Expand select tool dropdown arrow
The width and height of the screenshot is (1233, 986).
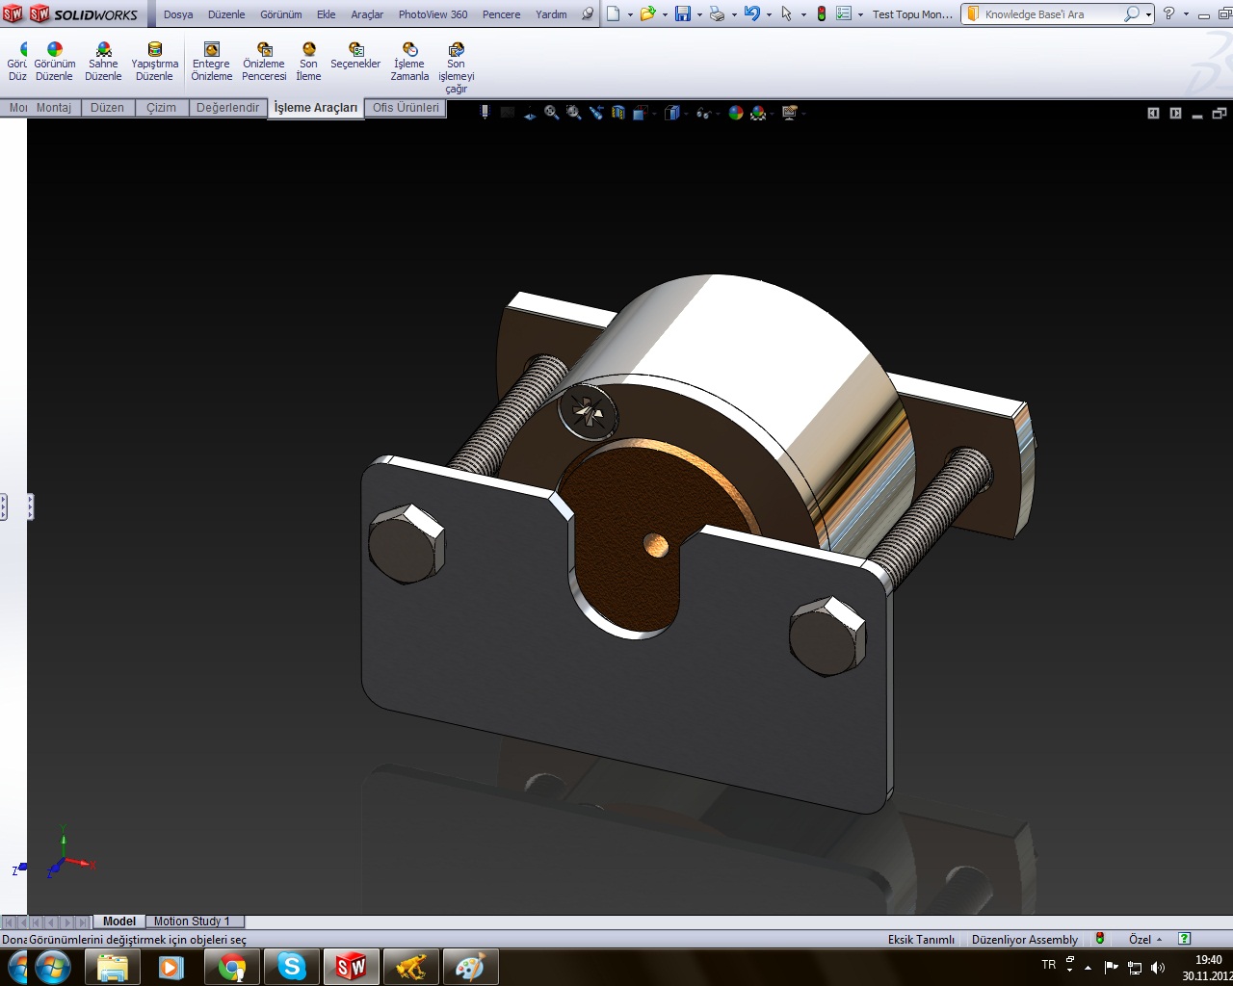click(803, 14)
